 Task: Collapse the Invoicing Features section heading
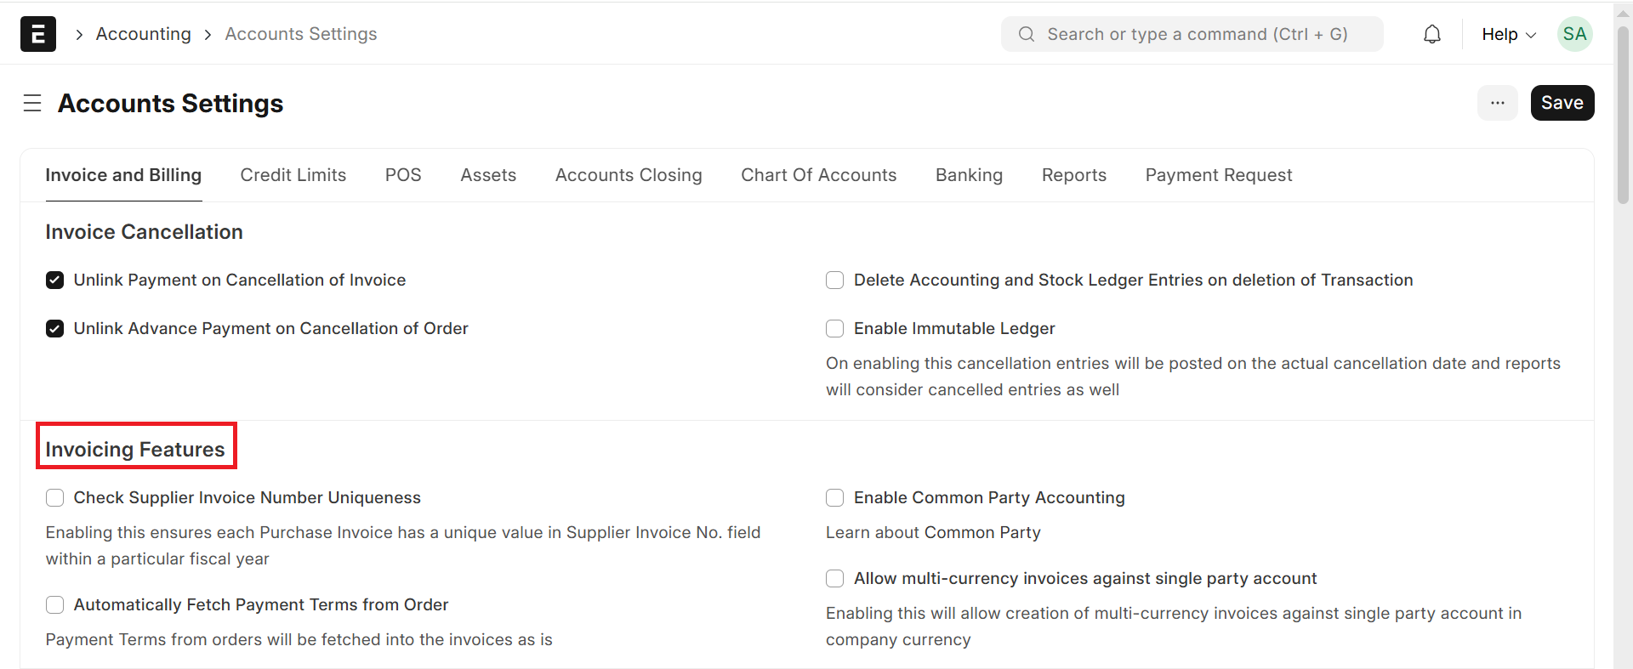click(135, 450)
